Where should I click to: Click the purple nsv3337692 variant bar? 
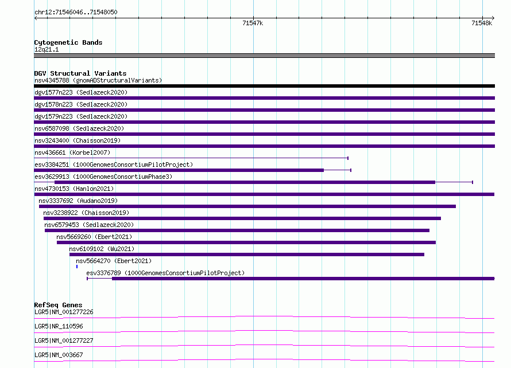click(x=247, y=206)
